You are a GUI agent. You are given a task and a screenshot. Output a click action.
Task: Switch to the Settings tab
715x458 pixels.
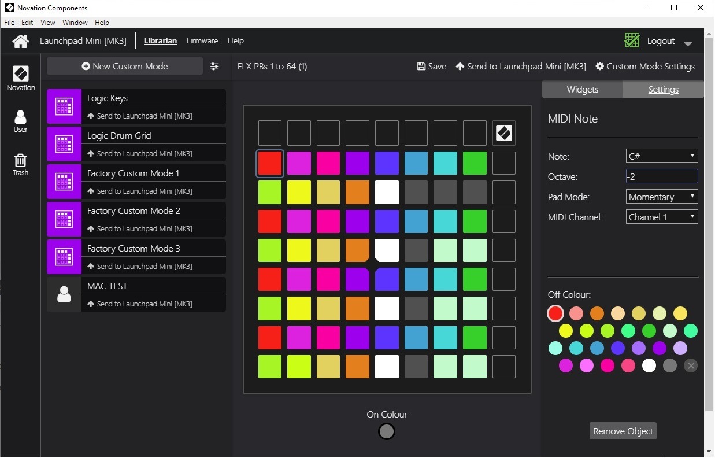664,89
